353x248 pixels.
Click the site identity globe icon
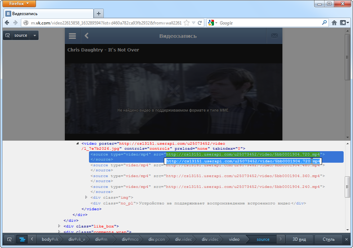tap(26, 23)
